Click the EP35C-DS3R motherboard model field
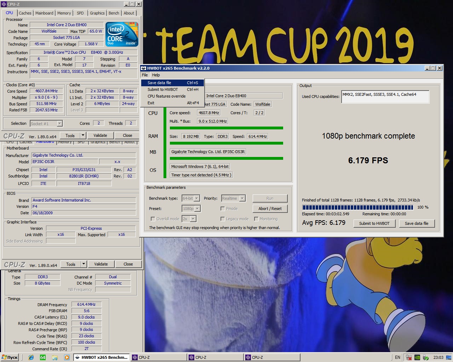453x362 pixels. (x=64, y=162)
